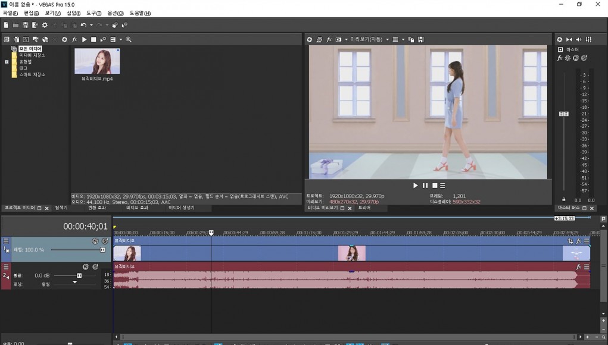Screen dimensions: 608x345
Task: Pause the video preview
Action: tap(425, 186)
